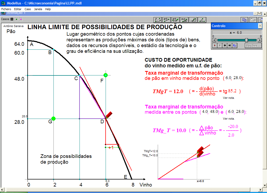Toggle the black case square
267x193 pixels.
pos(12,19)
